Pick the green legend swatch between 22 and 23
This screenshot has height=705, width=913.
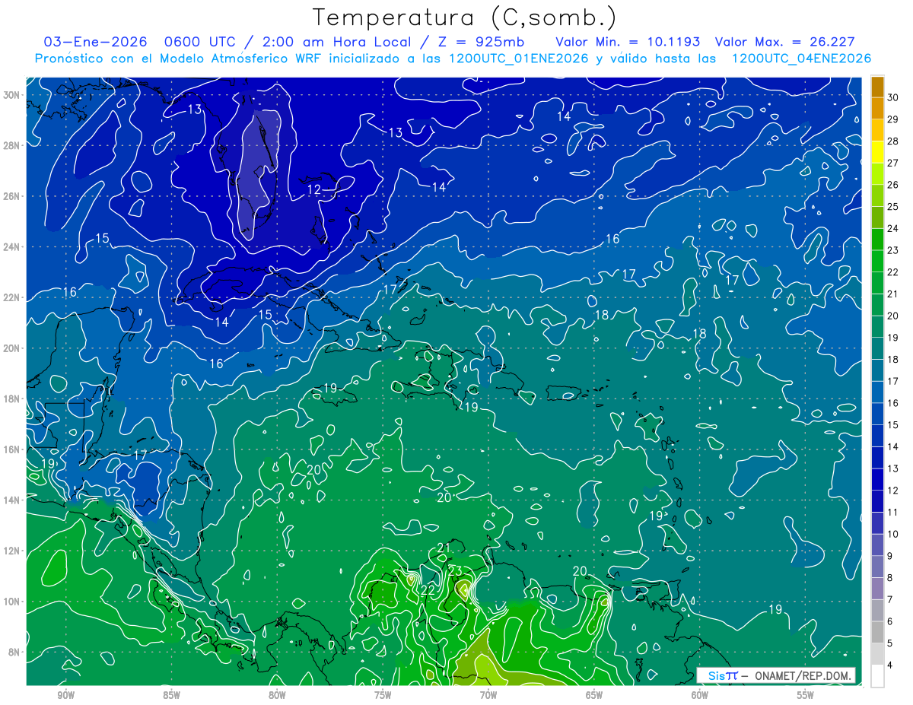point(877,262)
